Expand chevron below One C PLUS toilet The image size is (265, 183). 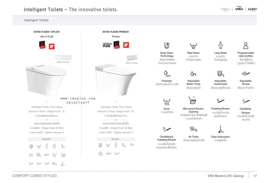pos(47,101)
